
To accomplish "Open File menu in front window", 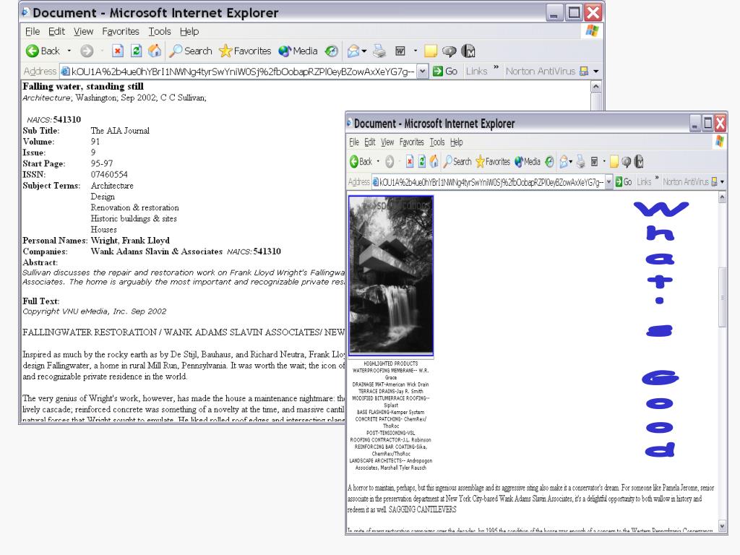I will (354, 142).
